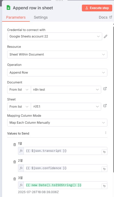Edit credential with the pencil icon
The width and height of the screenshot is (114, 197).
click(x=106, y=36)
